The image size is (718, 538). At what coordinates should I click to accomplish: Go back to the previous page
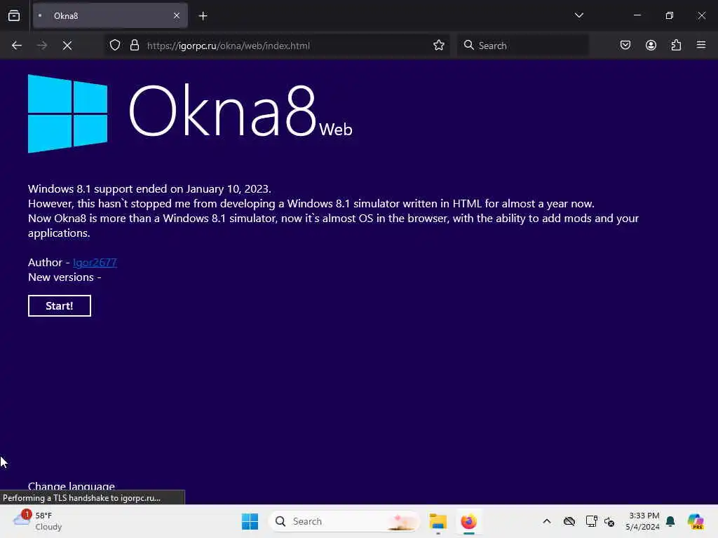(x=17, y=46)
